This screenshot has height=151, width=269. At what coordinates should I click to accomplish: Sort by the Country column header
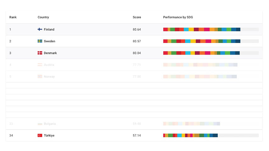pos(43,17)
